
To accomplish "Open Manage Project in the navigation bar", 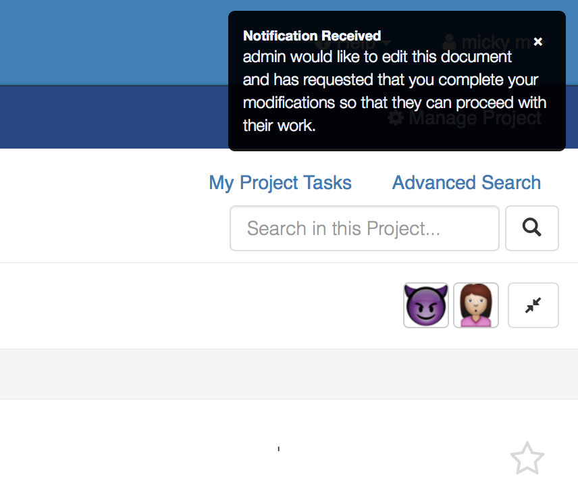I will pos(465,118).
